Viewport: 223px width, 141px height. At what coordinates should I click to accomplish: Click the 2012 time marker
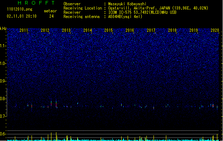tap(45, 30)
